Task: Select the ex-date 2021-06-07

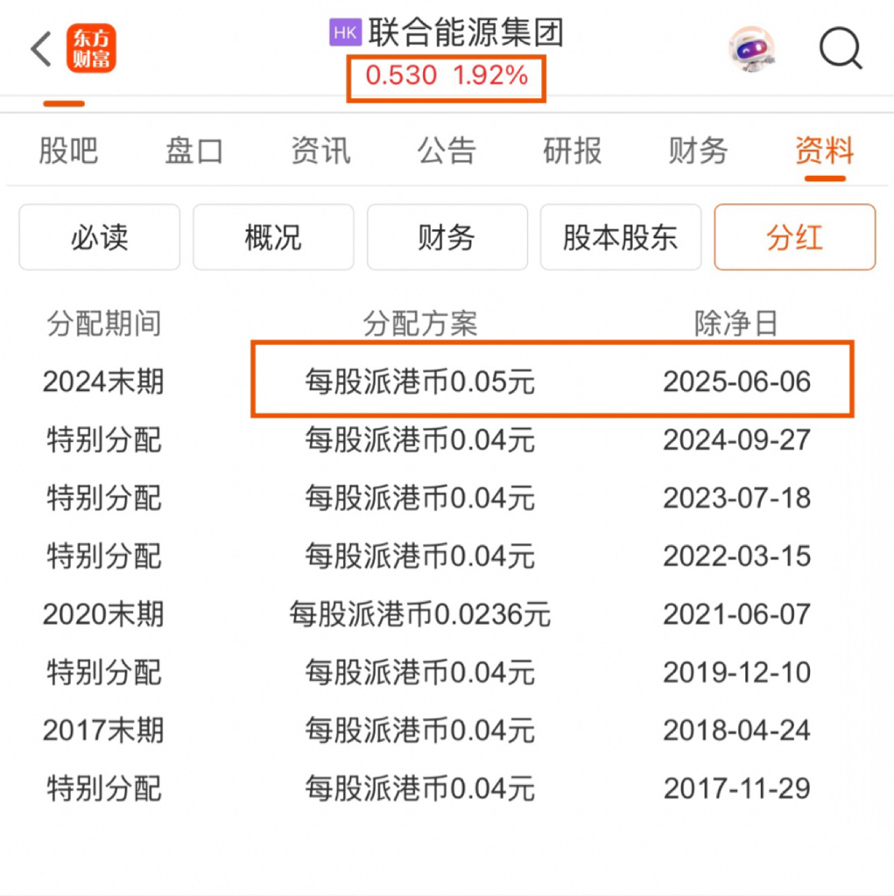Action: tap(736, 613)
